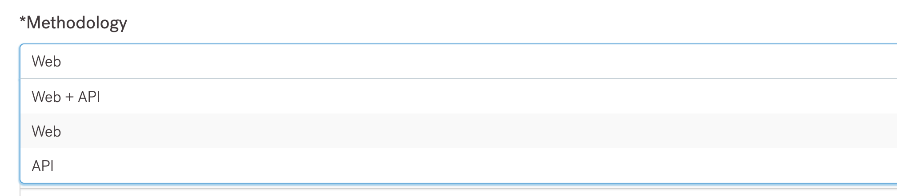Switch Methodology from Web to API
The height and width of the screenshot is (196, 897).
pyautogui.click(x=459, y=165)
